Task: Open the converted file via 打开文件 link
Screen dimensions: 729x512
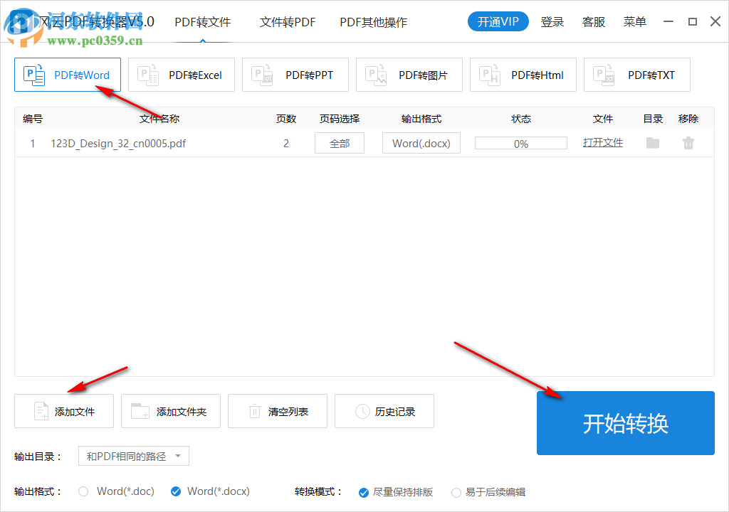Action: (602, 142)
